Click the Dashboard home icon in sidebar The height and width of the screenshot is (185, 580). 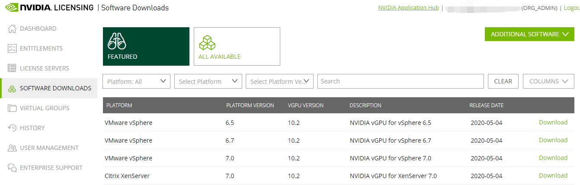(12, 29)
